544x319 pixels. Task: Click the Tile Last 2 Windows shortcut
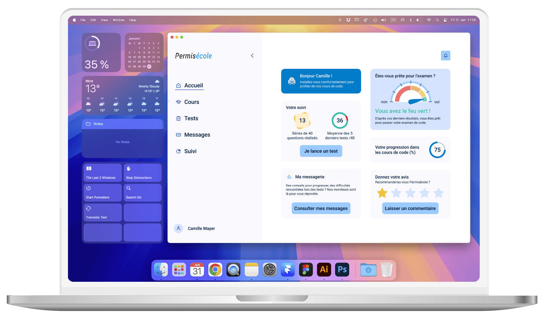(103, 172)
